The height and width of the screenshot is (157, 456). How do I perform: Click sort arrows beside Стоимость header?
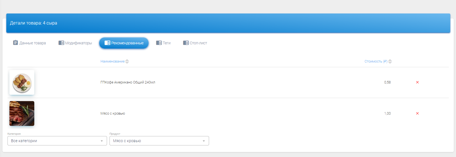tap(390, 61)
